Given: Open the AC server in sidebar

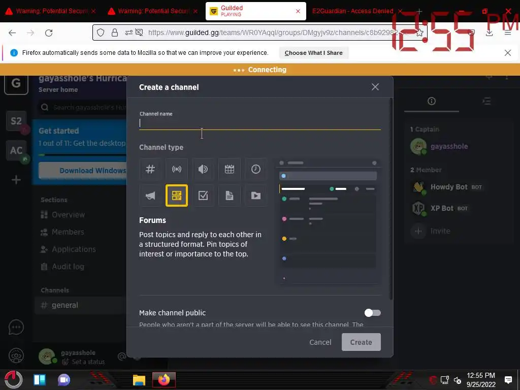Looking at the screenshot, I should pyautogui.click(x=16, y=150).
